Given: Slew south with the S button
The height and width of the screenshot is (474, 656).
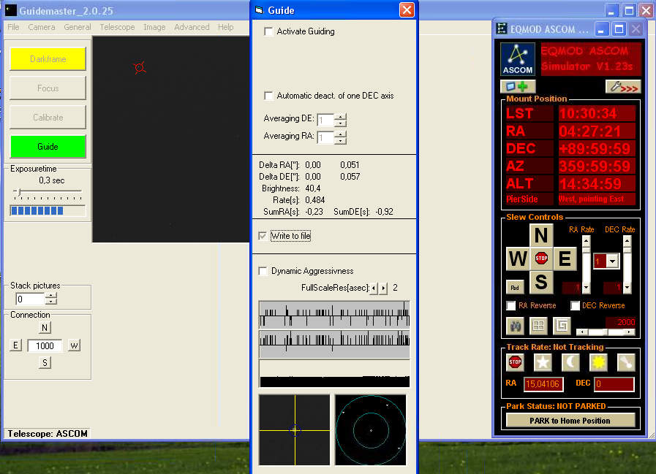Looking at the screenshot, I should pos(541,282).
